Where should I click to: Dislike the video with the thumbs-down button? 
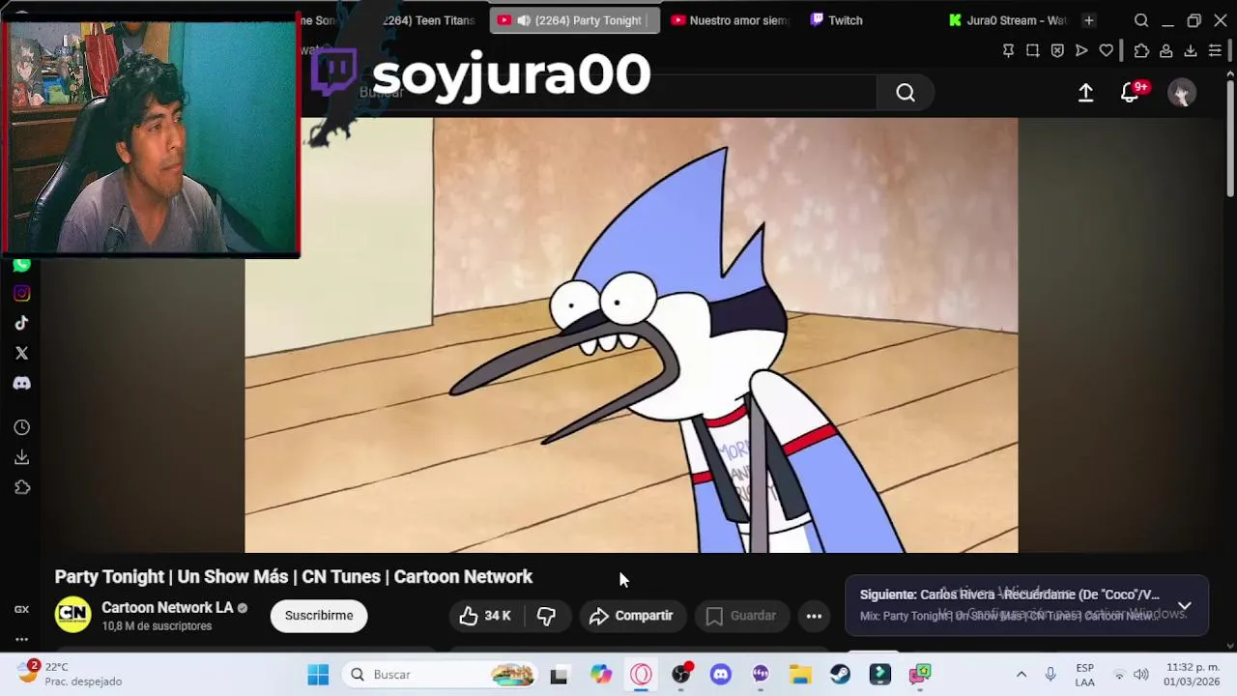click(546, 616)
